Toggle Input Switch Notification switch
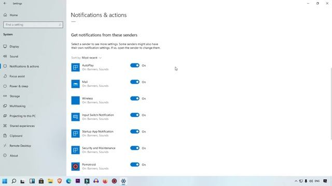The image size is (332, 186). 135,115
